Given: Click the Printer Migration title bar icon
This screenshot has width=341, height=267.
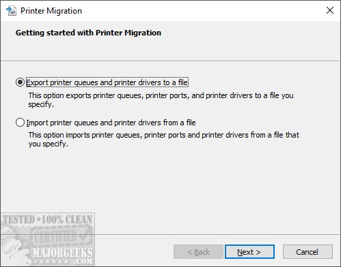Looking at the screenshot, I should tap(11, 11).
